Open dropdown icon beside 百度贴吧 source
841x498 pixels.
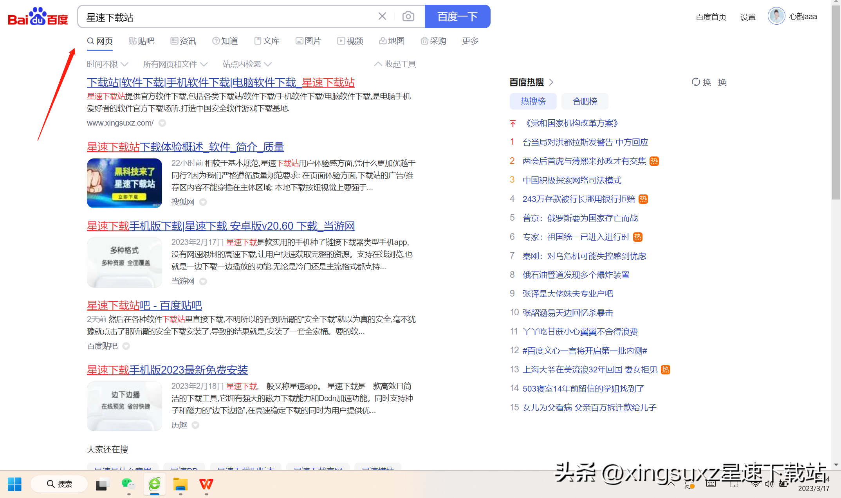pyautogui.click(x=126, y=346)
